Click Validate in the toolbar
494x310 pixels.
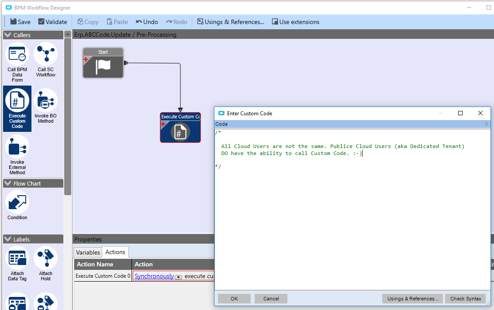pos(52,22)
